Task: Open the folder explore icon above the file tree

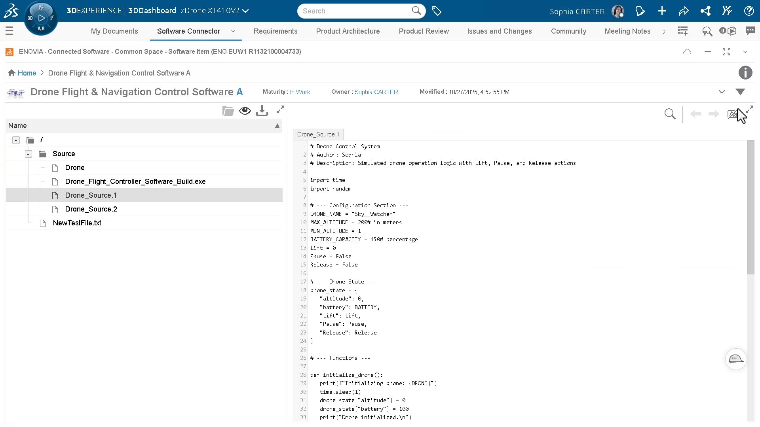Action: (228, 111)
